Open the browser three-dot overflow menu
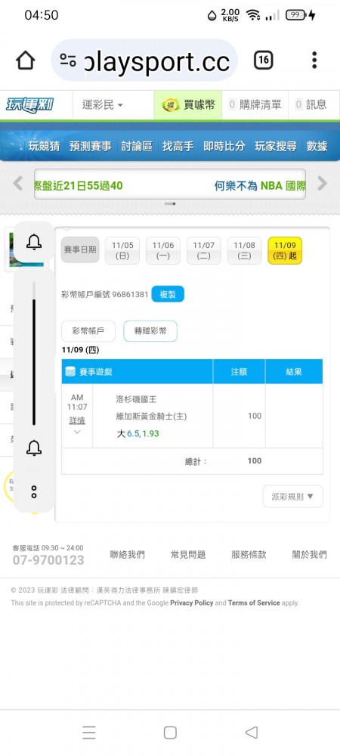Image resolution: width=340 pixels, height=756 pixels. pos(314,60)
